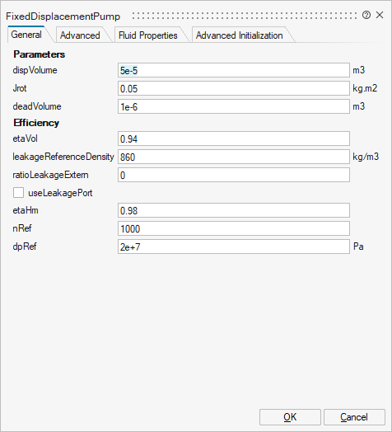Switch to the General tab
This screenshot has height=432, width=392.
pos(26,35)
